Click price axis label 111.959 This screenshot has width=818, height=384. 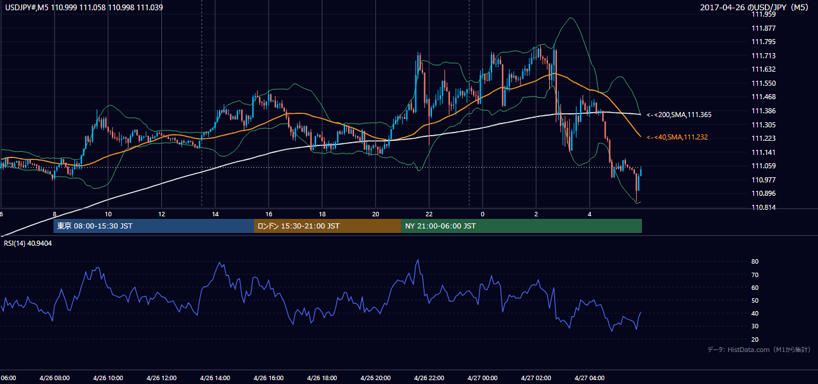[x=763, y=14]
